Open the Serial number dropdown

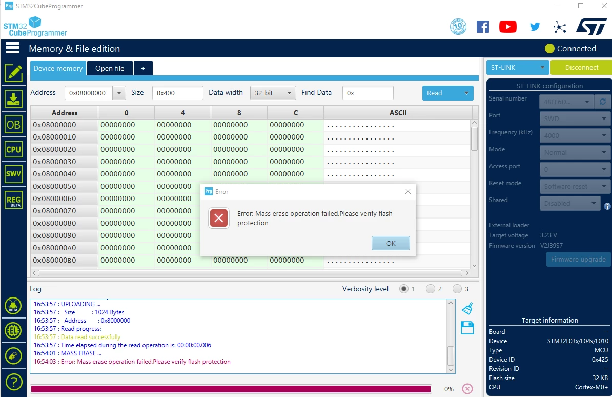(x=566, y=102)
